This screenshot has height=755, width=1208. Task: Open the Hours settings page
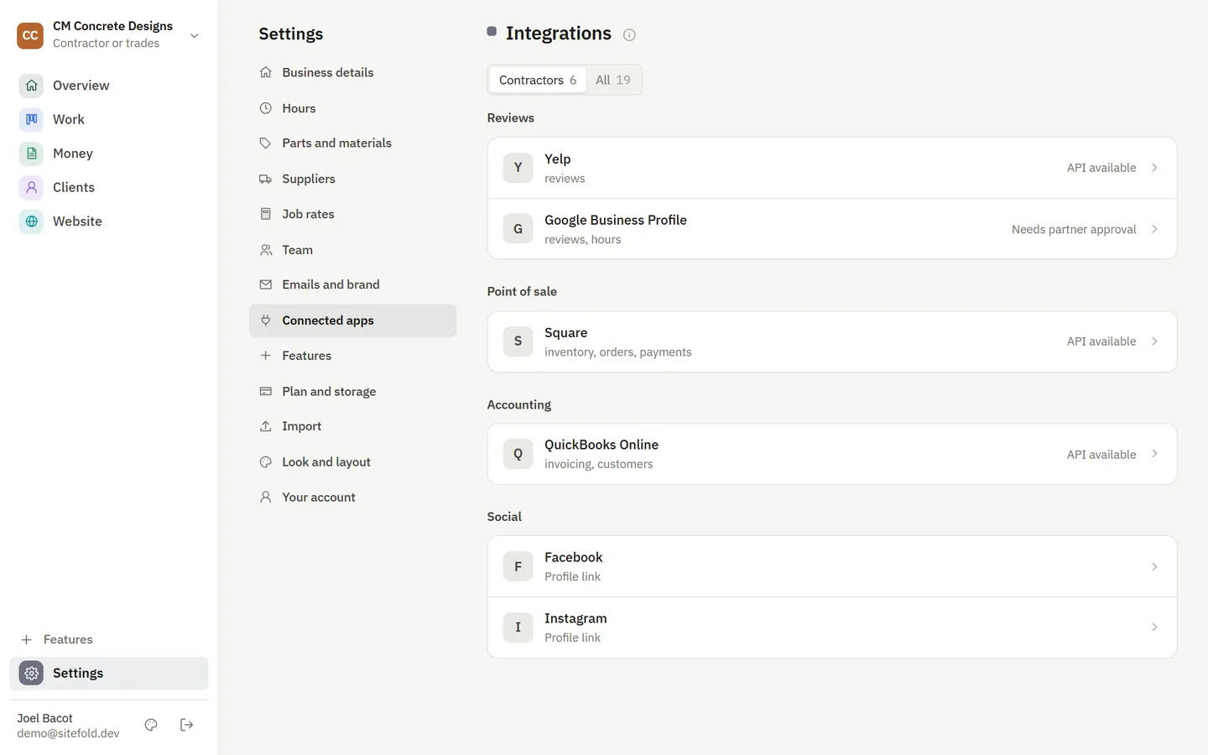(x=352, y=108)
